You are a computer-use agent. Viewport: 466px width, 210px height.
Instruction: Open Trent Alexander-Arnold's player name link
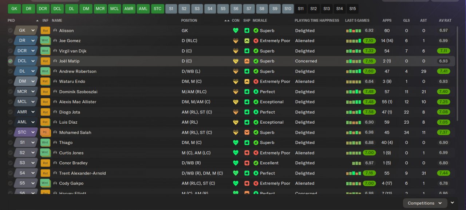(82, 173)
